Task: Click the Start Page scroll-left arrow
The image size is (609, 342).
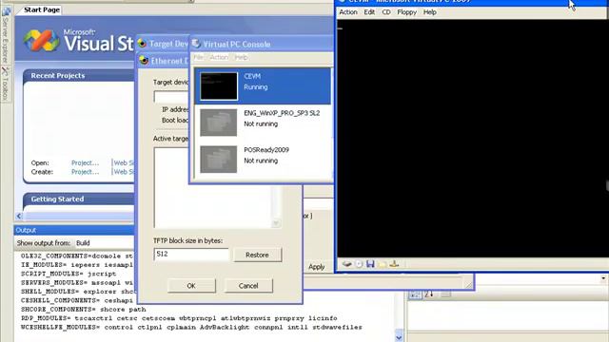Action: point(19,216)
